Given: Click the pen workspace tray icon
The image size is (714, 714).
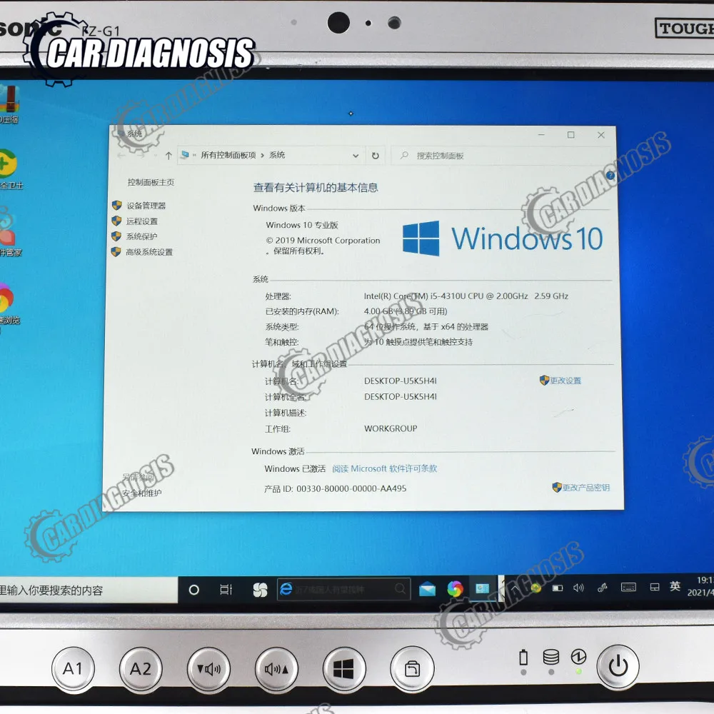Looking at the screenshot, I should [x=602, y=588].
